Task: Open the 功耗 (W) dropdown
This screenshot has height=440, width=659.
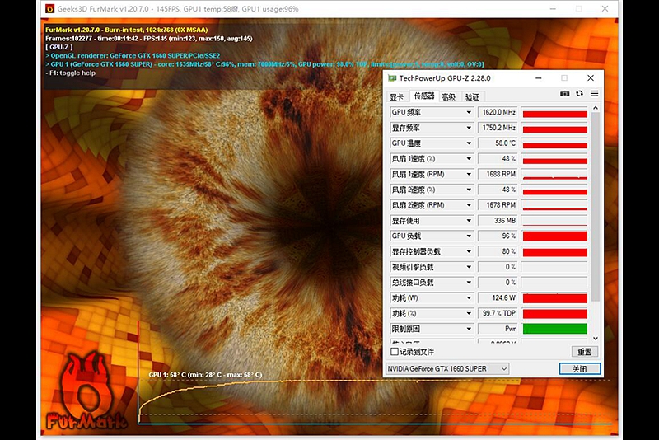Action: pos(469,298)
